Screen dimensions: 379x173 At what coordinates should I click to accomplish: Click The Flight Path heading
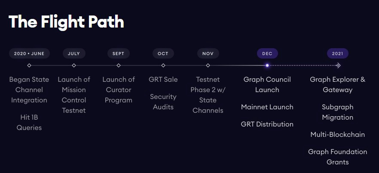(x=66, y=22)
